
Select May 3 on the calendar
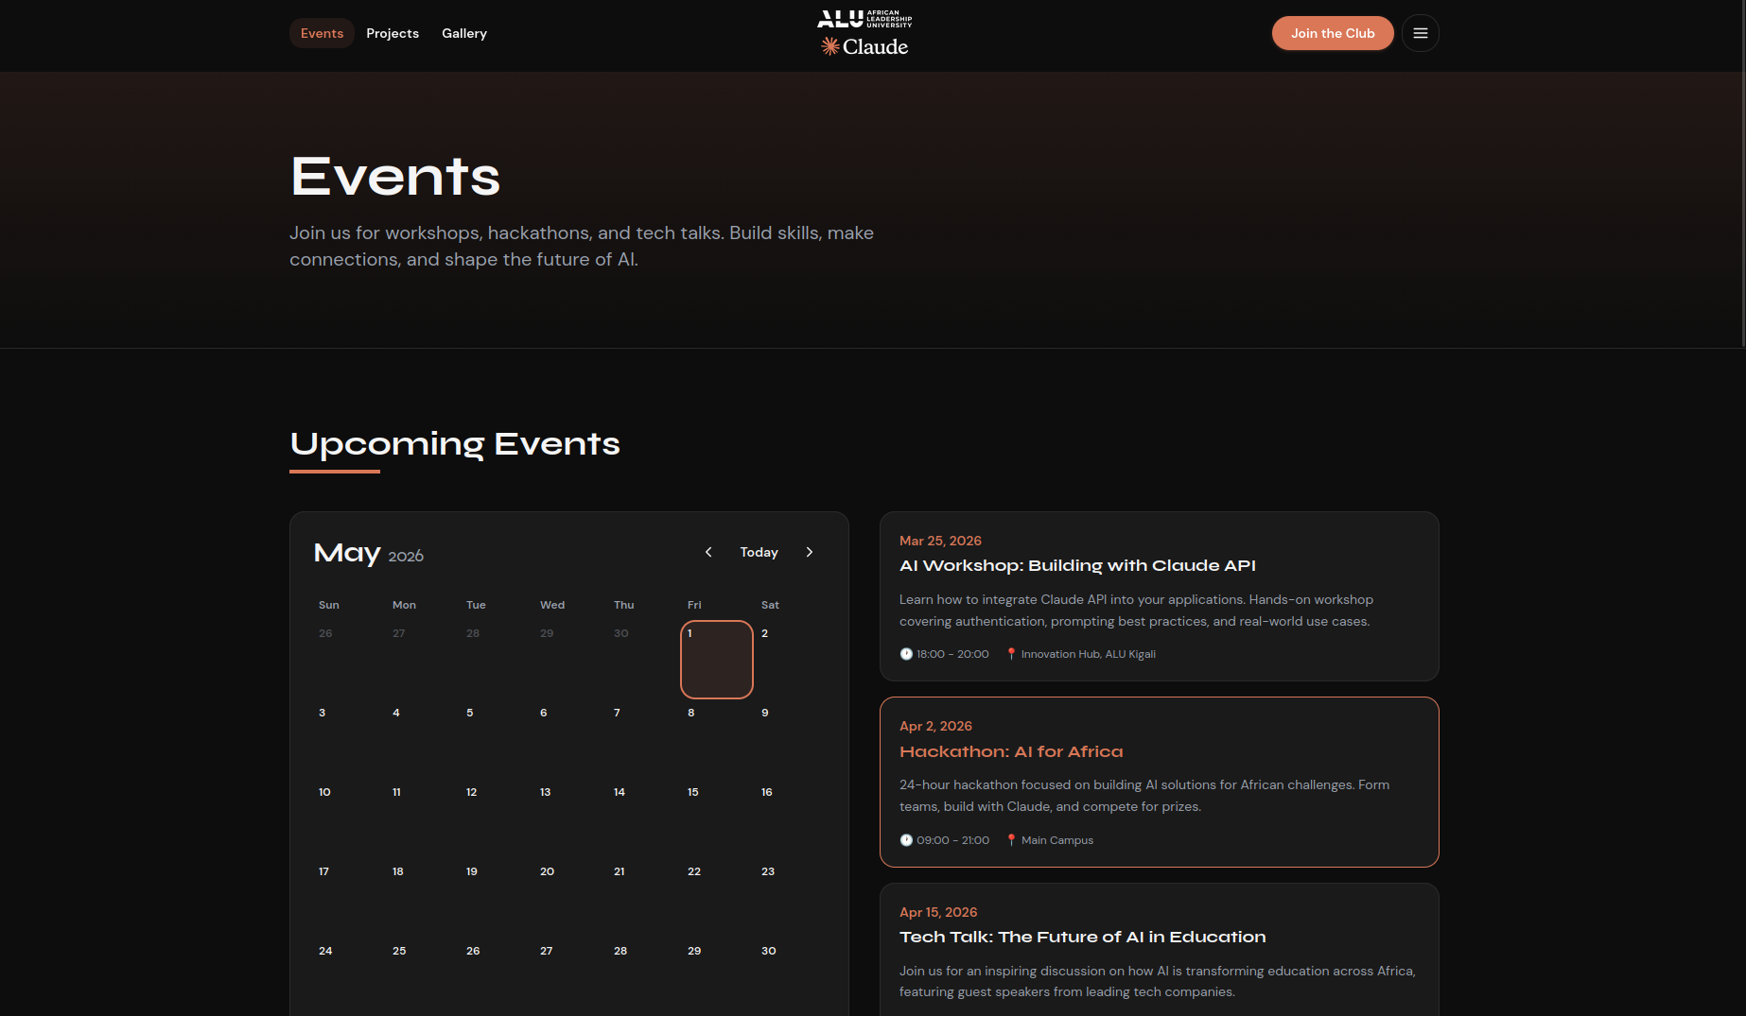coord(348,739)
